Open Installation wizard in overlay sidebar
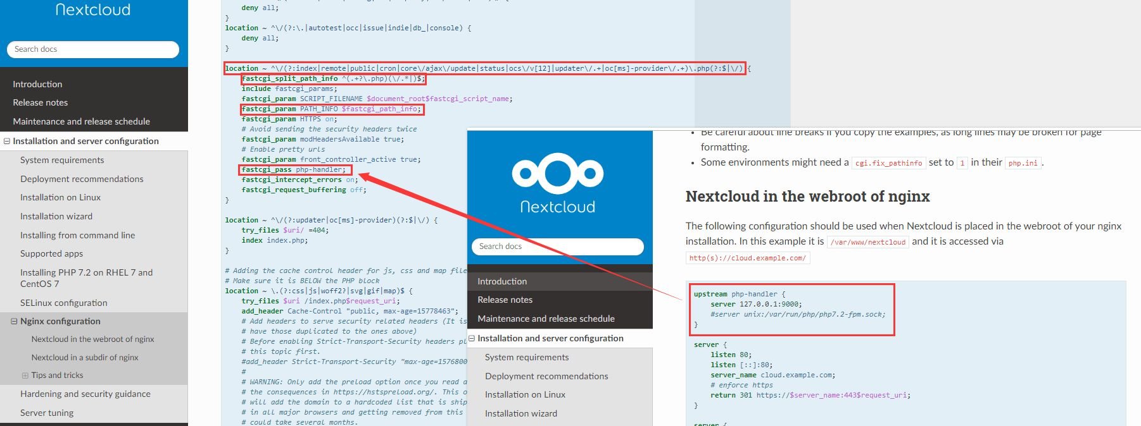The height and width of the screenshot is (426, 1141). [x=521, y=413]
